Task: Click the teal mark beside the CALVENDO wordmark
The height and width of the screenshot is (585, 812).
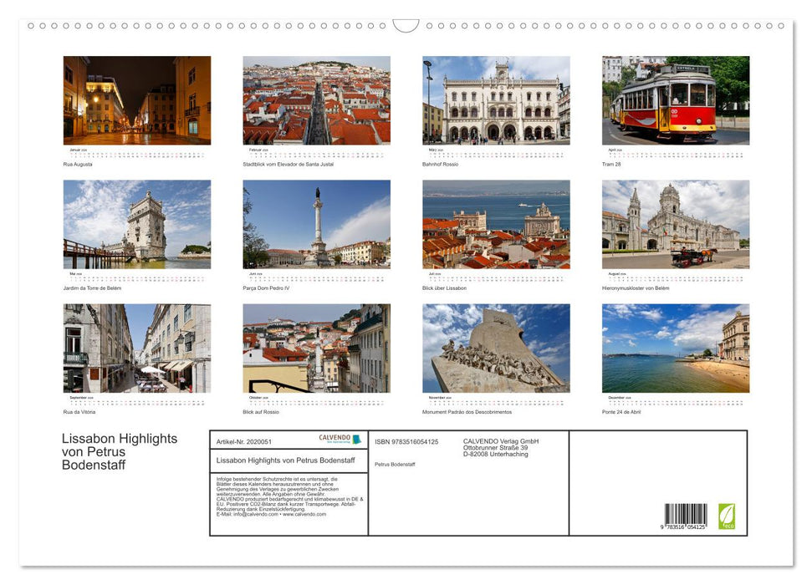Action: 355,437
